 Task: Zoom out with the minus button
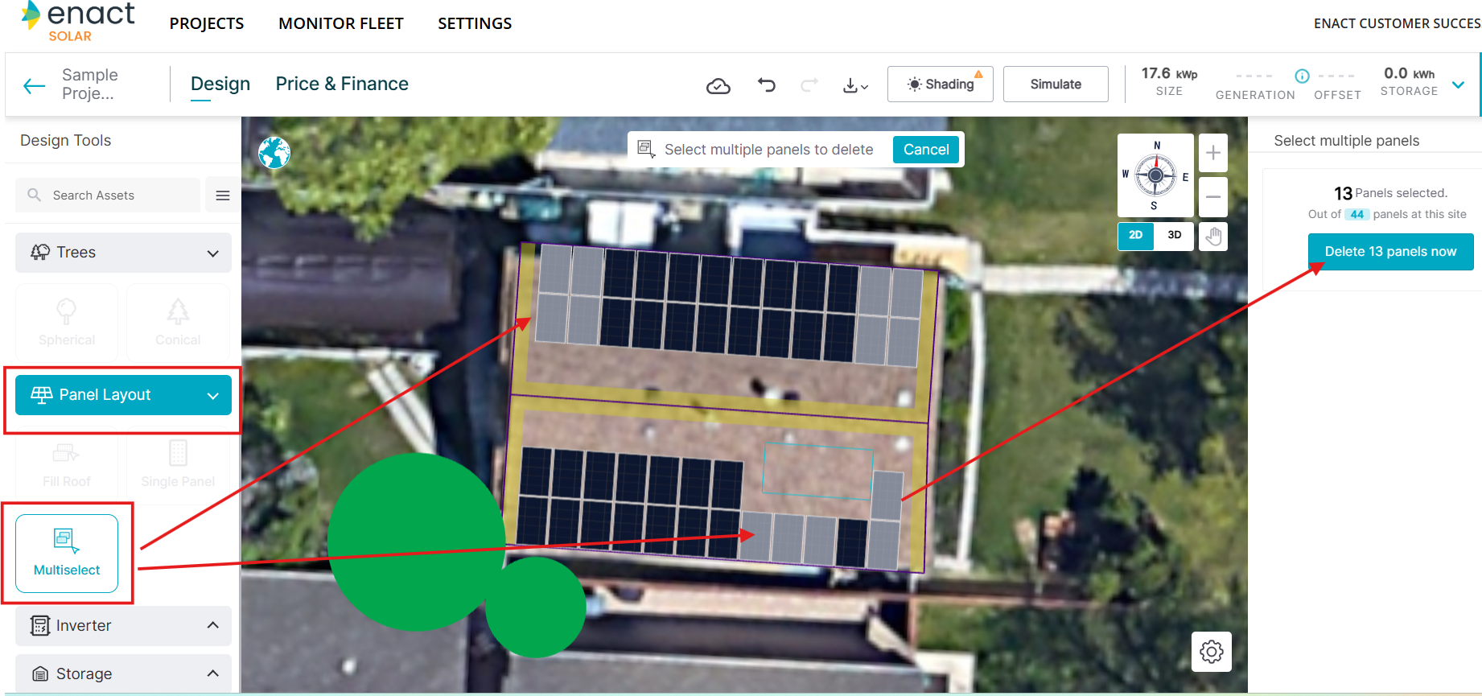[x=1212, y=197]
